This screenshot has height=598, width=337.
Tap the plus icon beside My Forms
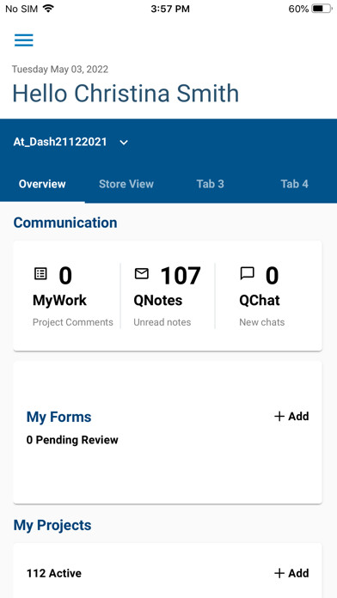[279, 416]
